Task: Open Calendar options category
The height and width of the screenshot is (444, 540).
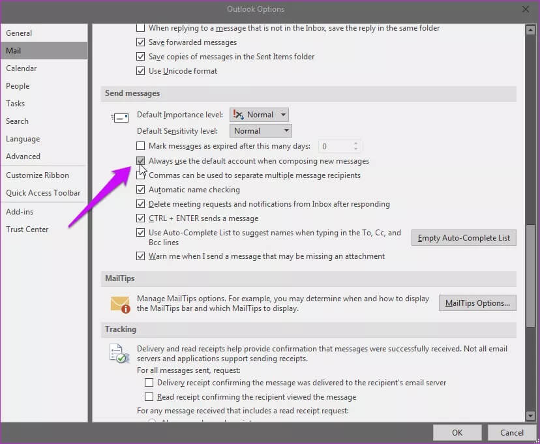Action: pos(44,68)
